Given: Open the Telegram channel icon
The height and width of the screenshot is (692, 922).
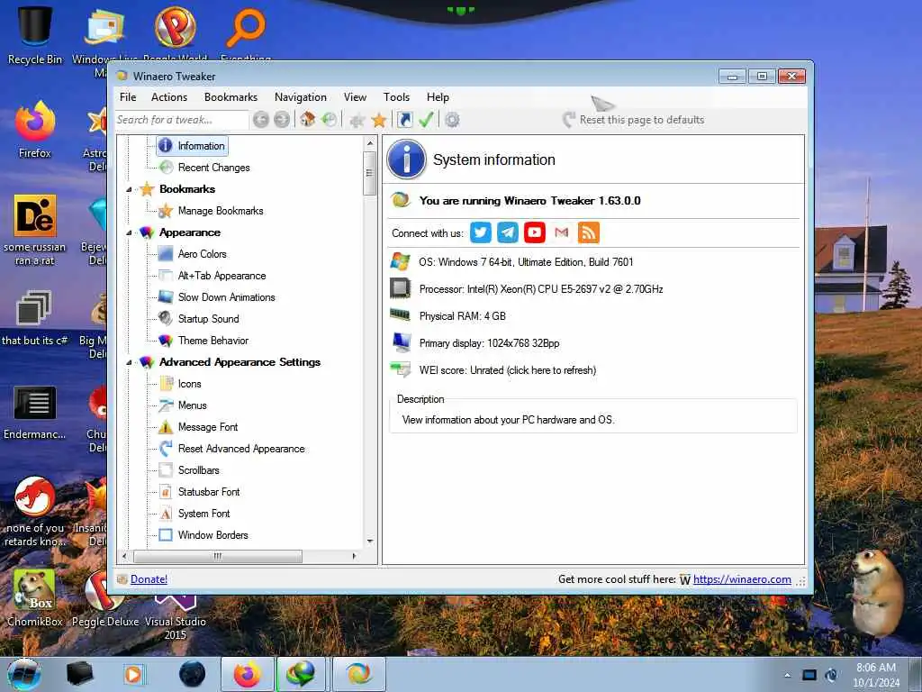Looking at the screenshot, I should pyautogui.click(x=508, y=232).
